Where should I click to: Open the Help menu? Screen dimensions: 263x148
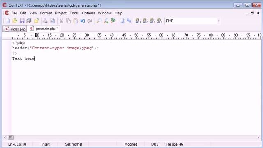118,13
